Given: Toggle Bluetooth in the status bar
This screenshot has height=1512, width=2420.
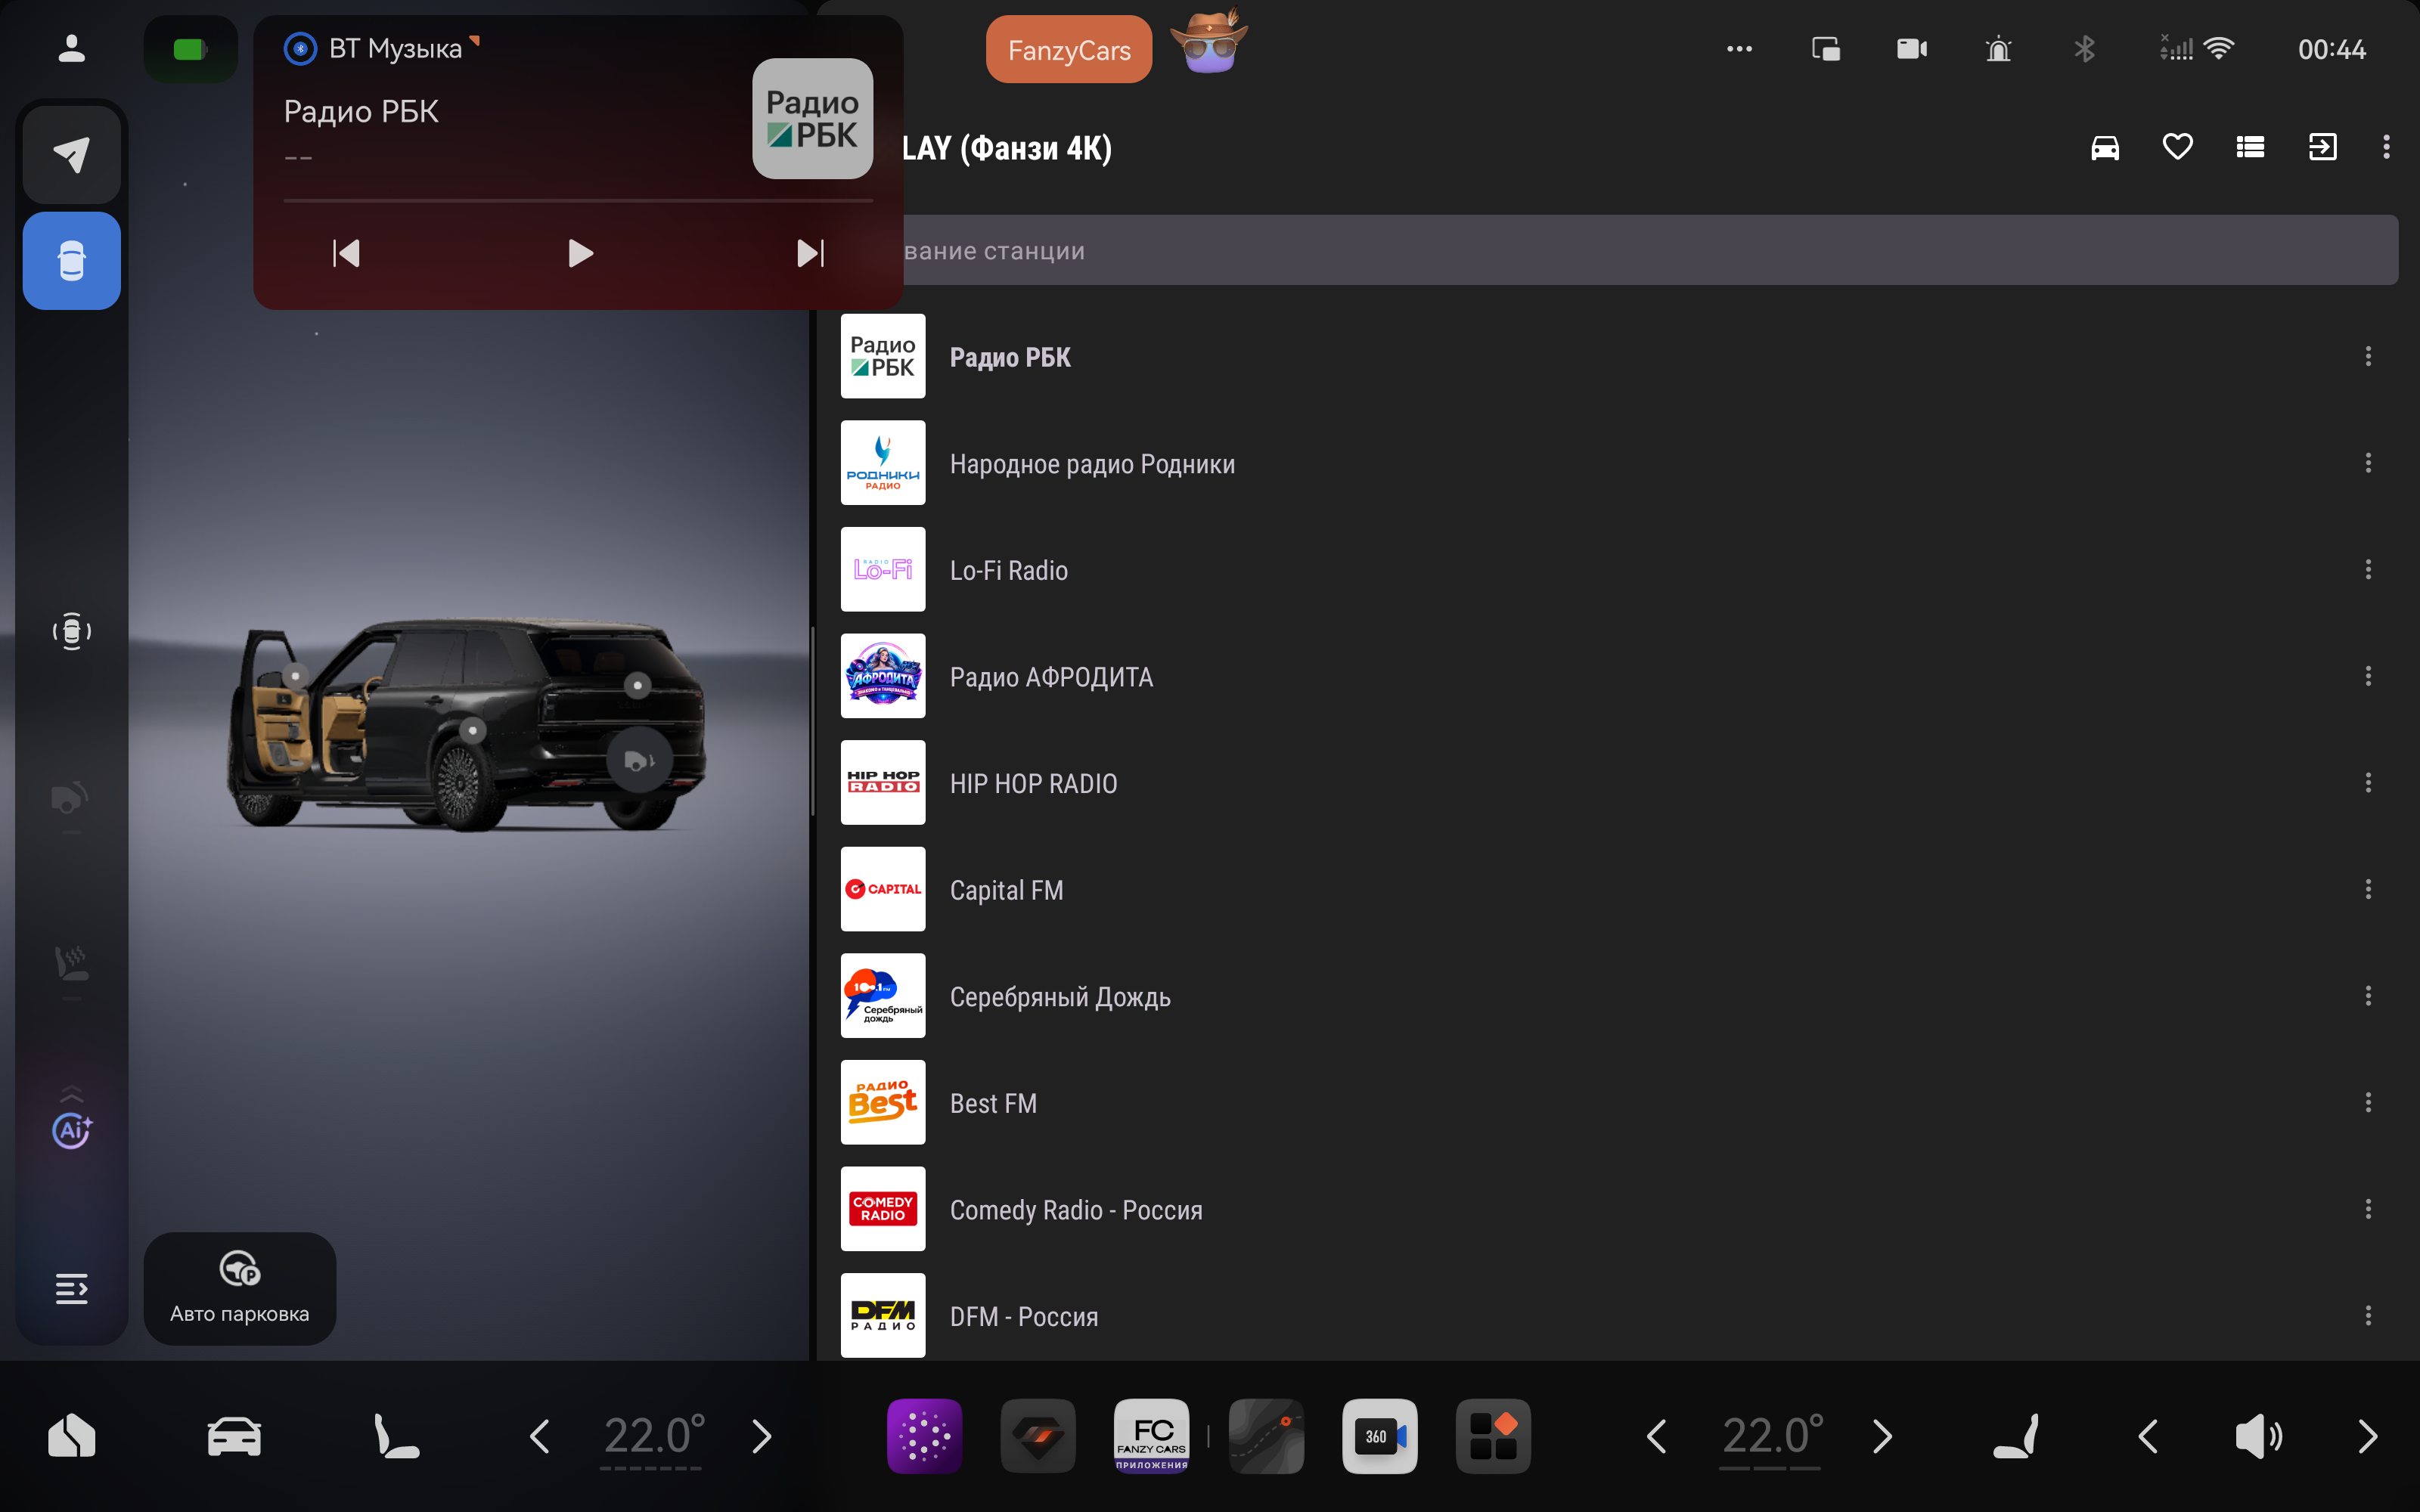Looking at the screenshot, I should pos(2084,49).
